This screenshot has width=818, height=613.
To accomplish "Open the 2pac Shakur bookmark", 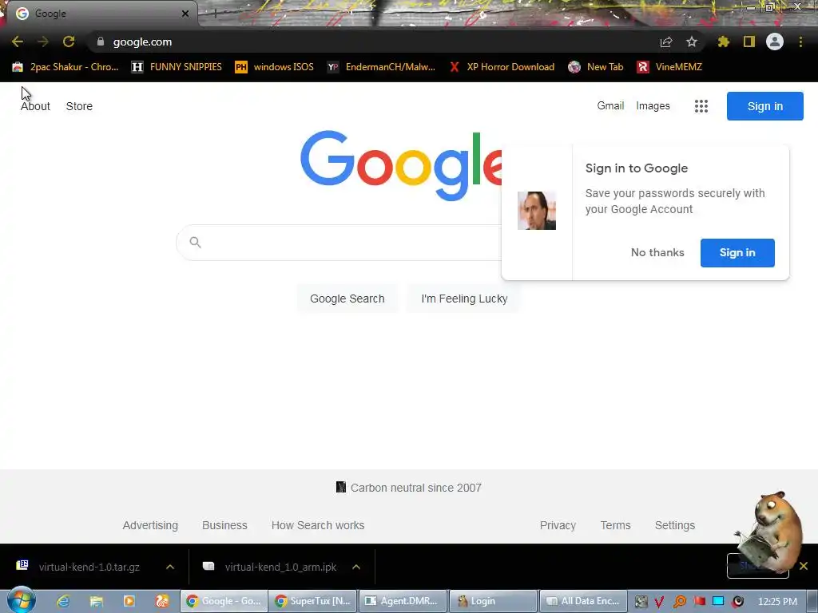I will pos(66,67).
